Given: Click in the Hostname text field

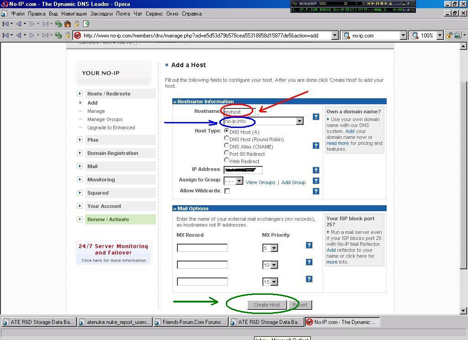Looking at the screenshot, I should 239,112.
